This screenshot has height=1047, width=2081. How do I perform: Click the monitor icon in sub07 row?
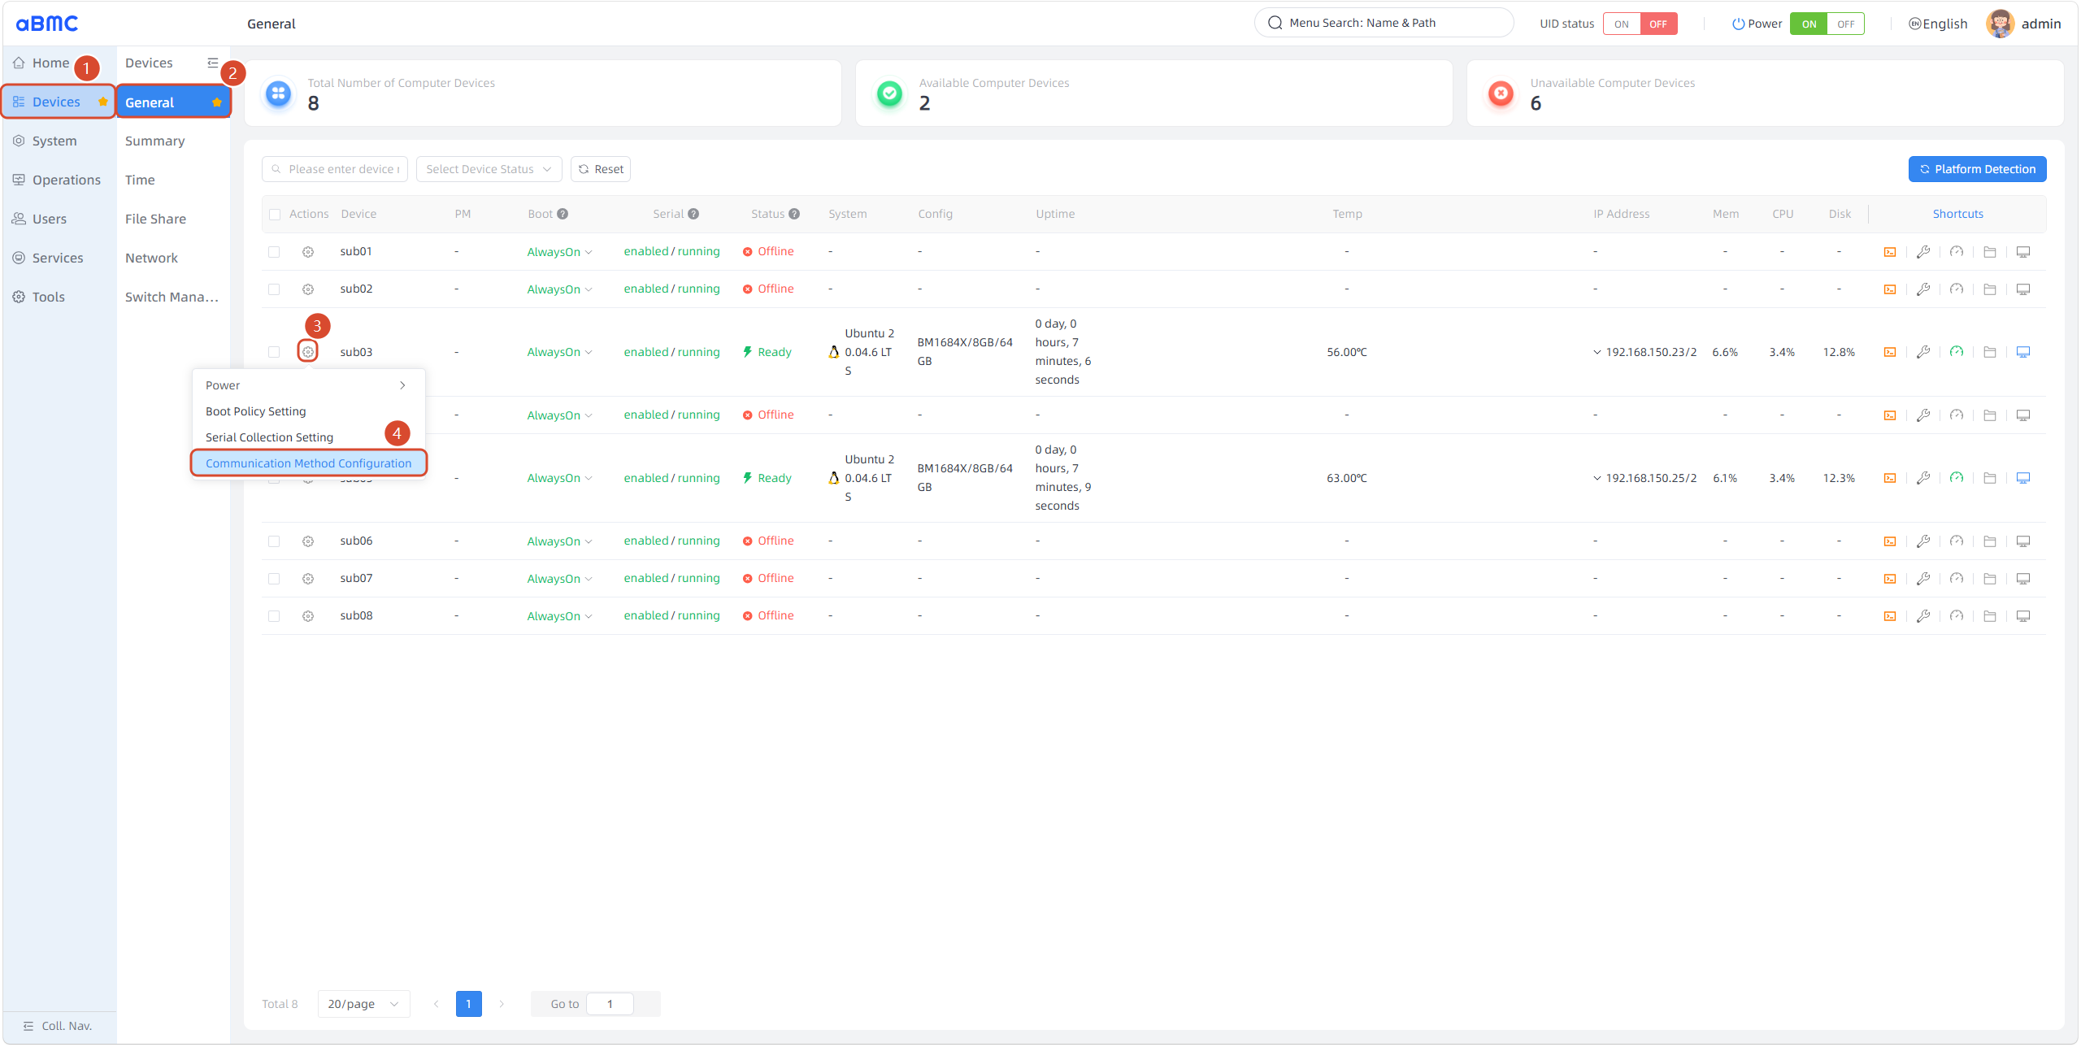tap(2023, 579)
